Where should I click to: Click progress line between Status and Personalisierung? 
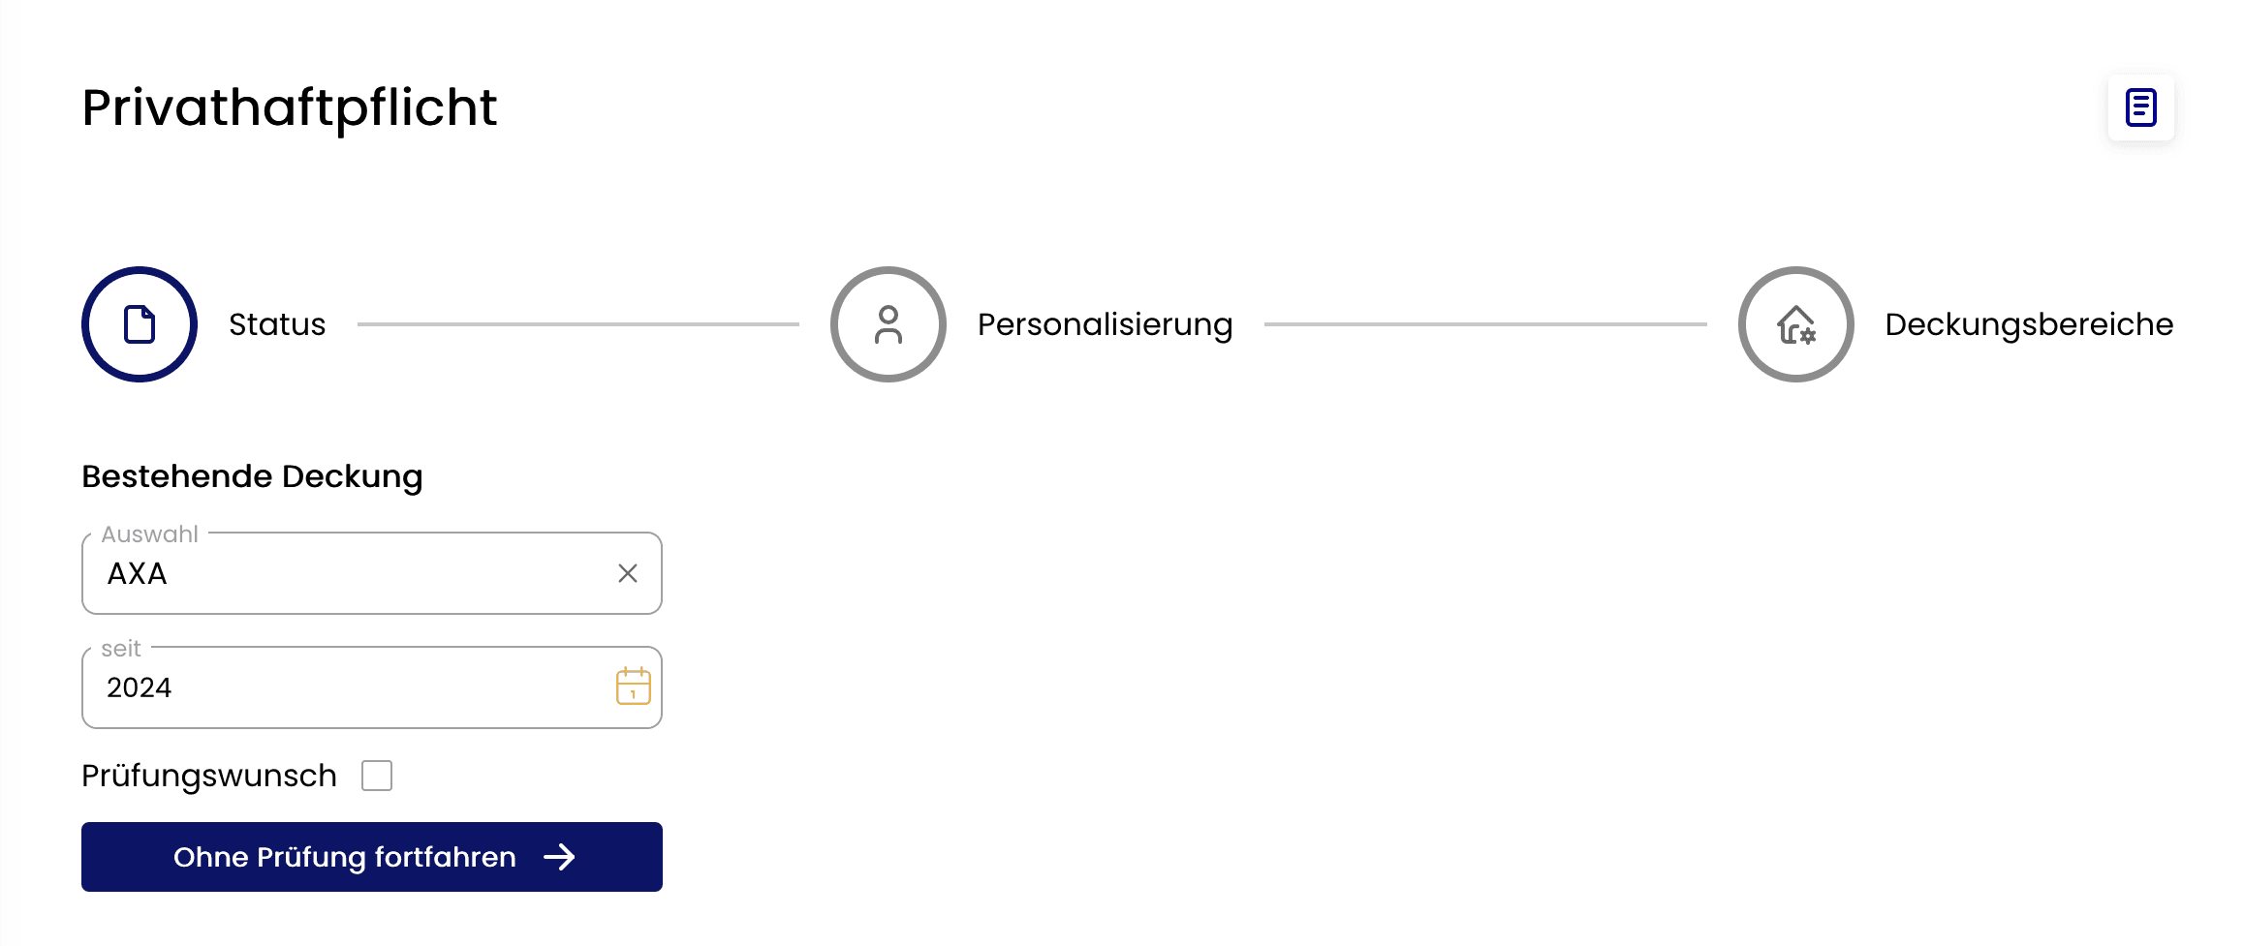[578, 324]
